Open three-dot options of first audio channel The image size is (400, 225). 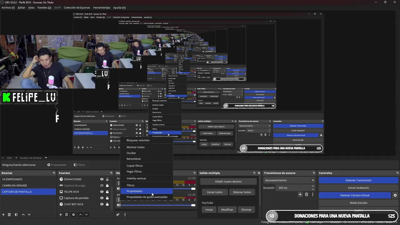pos(118,183)
